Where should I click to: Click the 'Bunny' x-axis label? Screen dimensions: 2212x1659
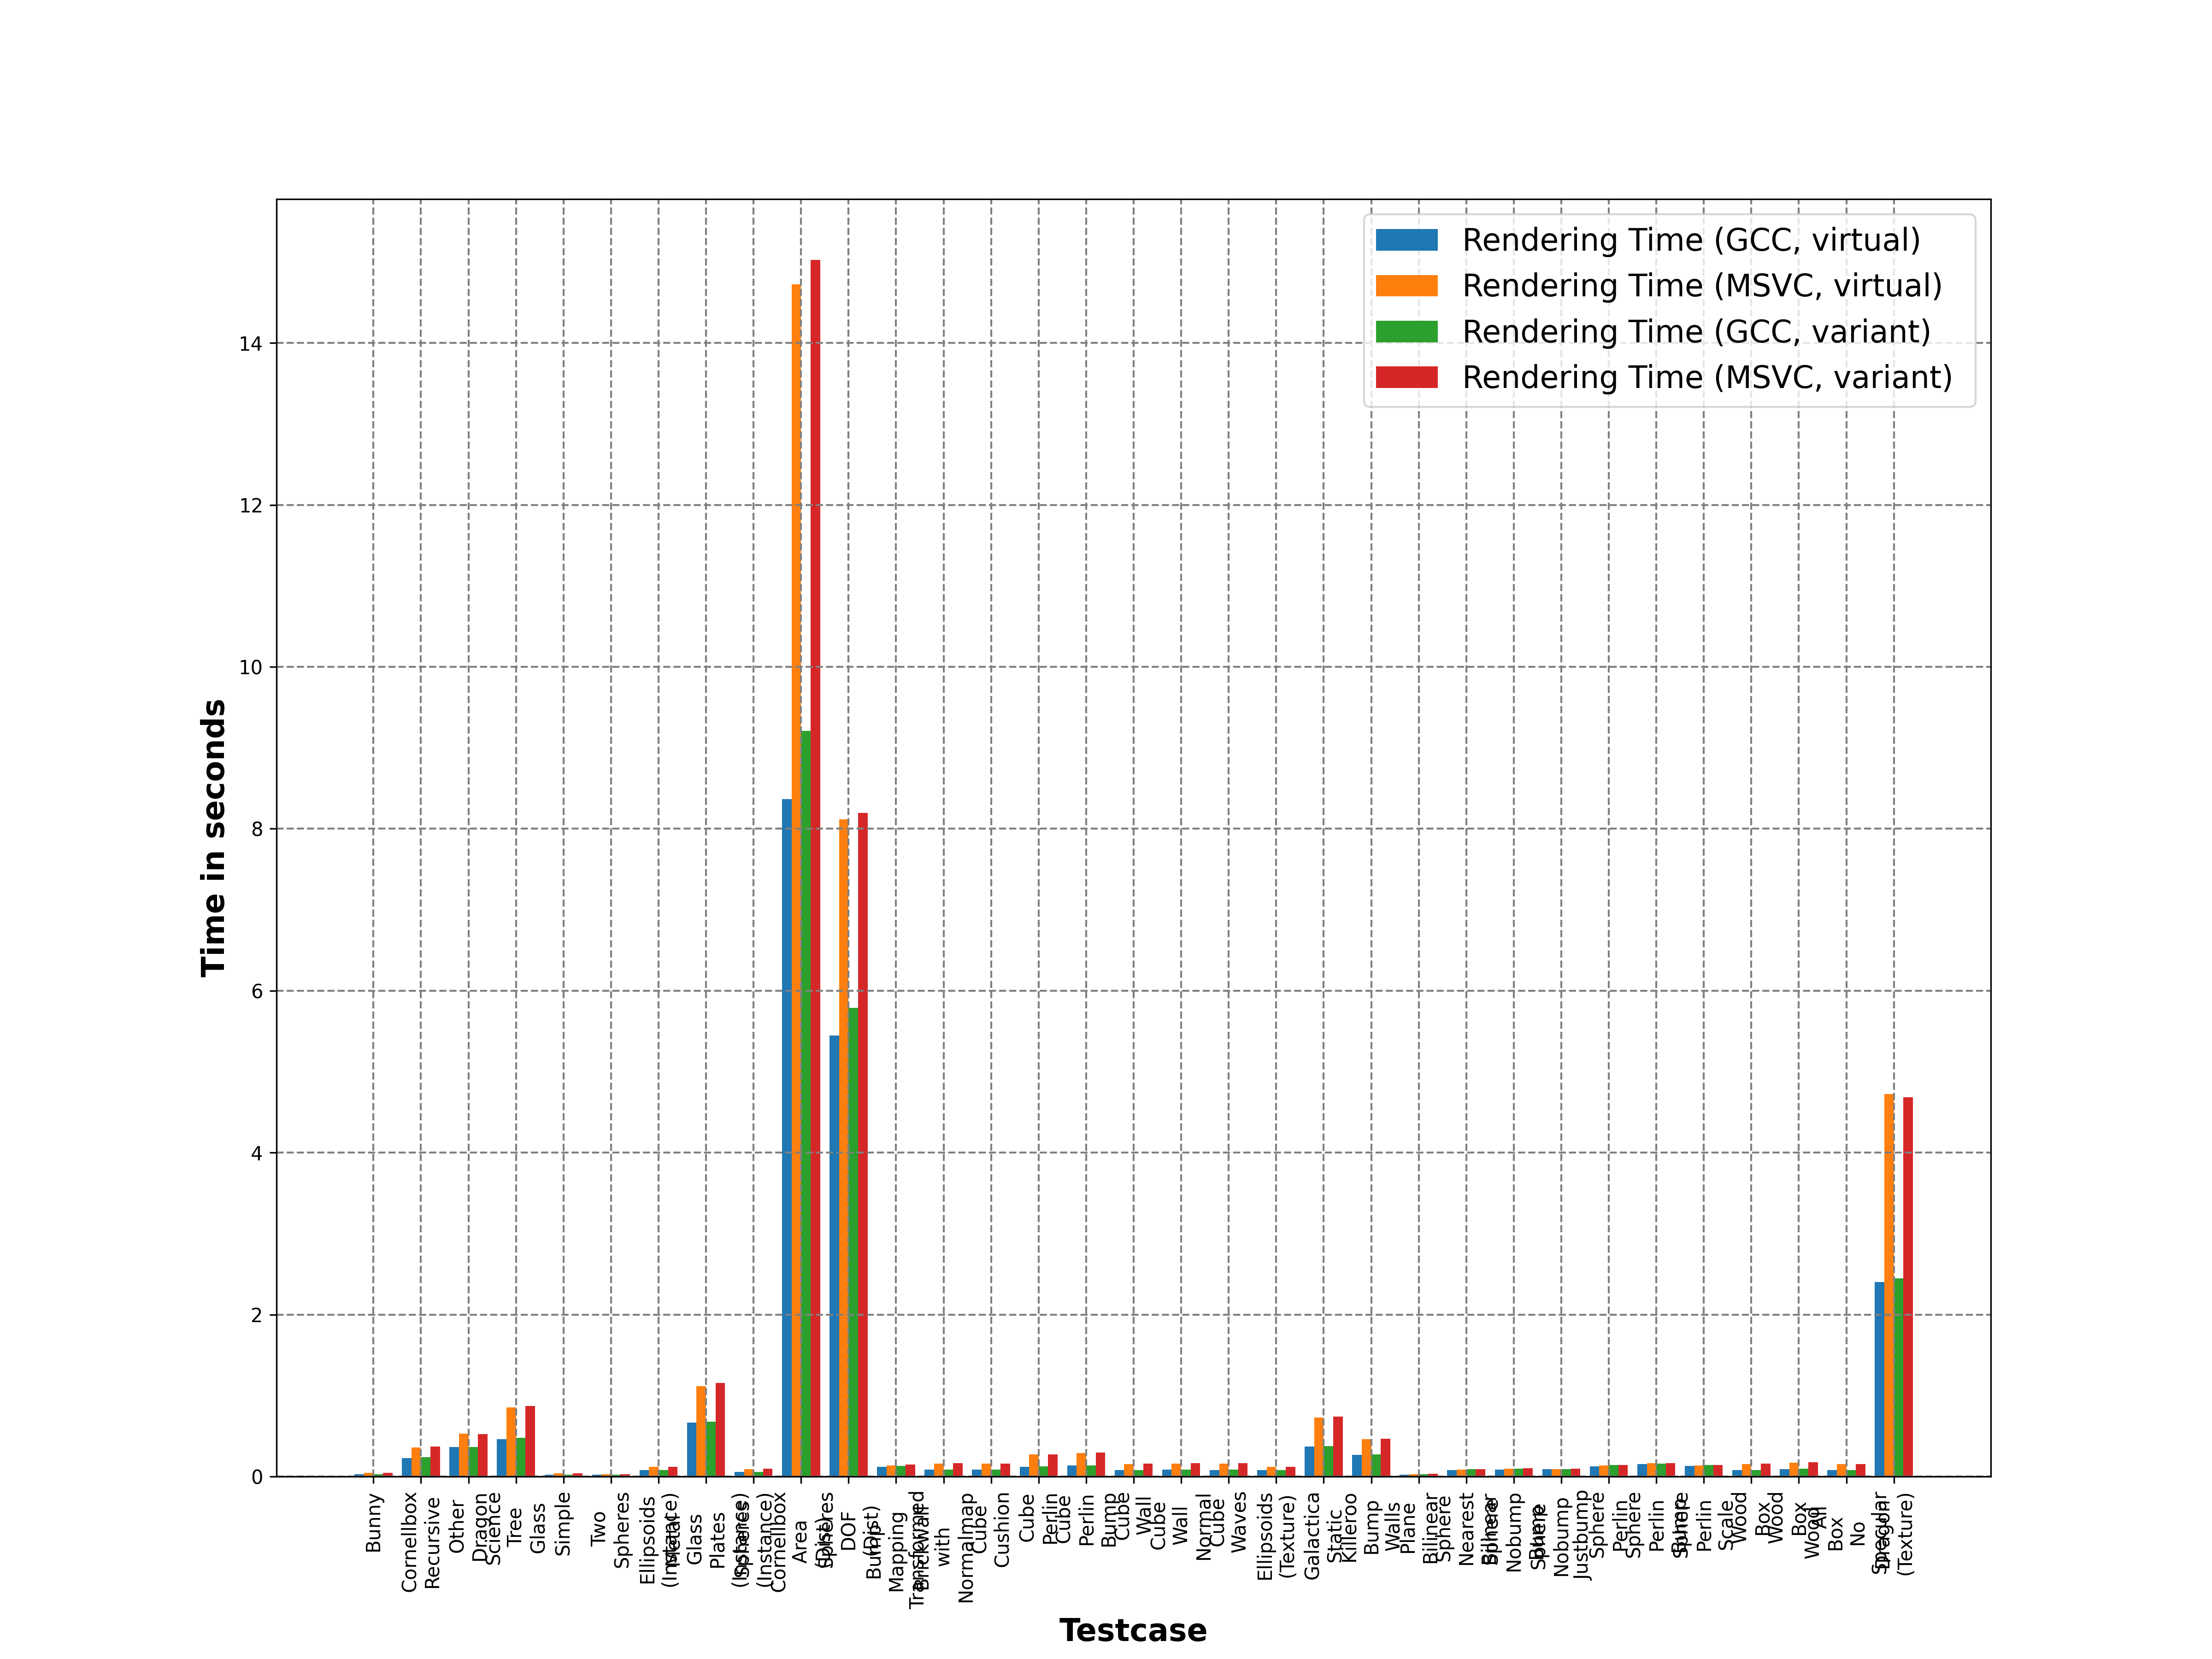point(374,1523)
